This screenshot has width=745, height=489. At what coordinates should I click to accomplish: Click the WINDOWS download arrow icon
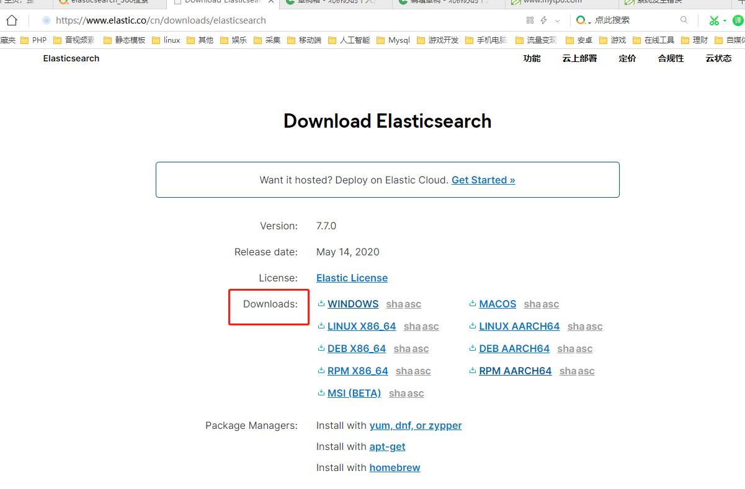[x=321, y=304]
